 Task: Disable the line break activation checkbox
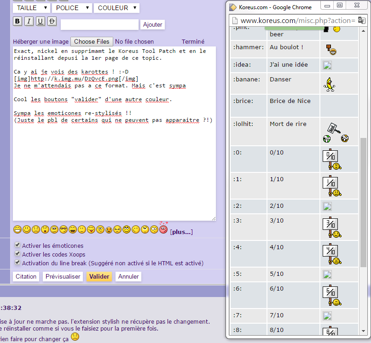(x=17, y=263)
